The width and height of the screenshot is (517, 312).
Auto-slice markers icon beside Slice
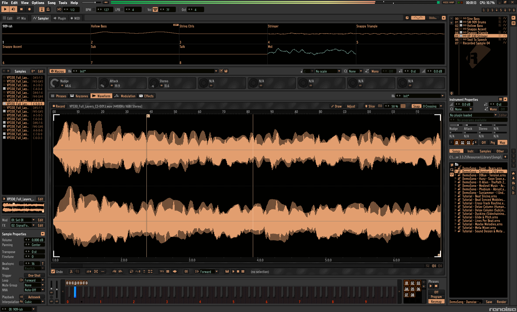click(x=380, y=106)
